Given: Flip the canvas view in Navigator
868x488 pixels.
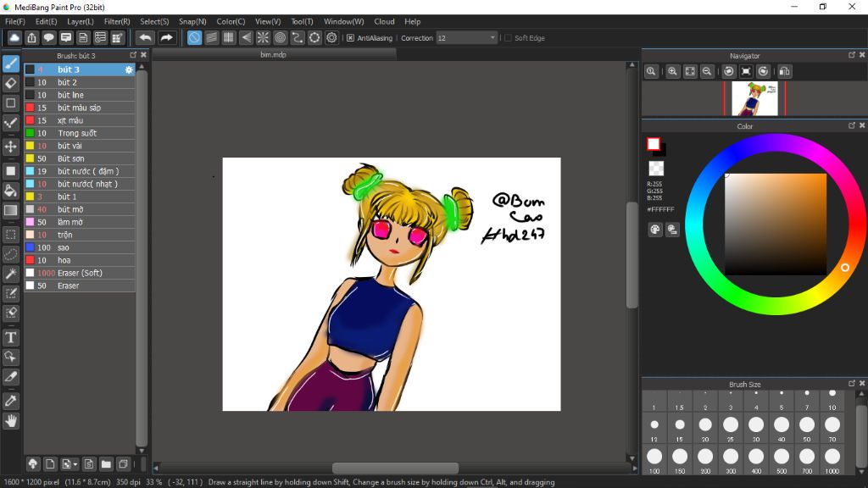Looking at the screenshot, I should pyautogui.click(x=784, y=71).
